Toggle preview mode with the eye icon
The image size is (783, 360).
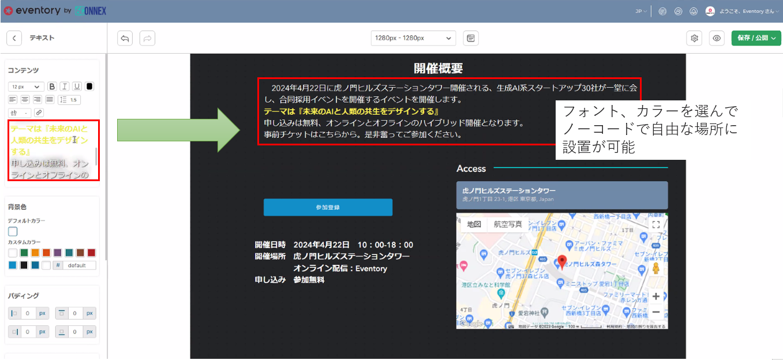tap(717, 37)
